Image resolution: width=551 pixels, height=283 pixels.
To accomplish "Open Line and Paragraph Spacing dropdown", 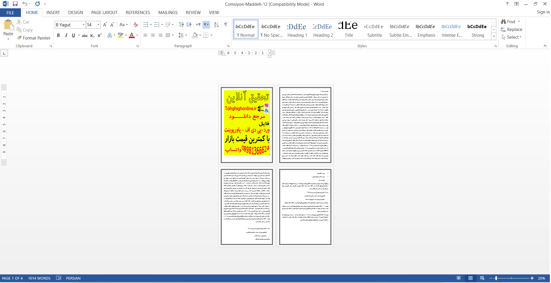I will click(183, 35).
